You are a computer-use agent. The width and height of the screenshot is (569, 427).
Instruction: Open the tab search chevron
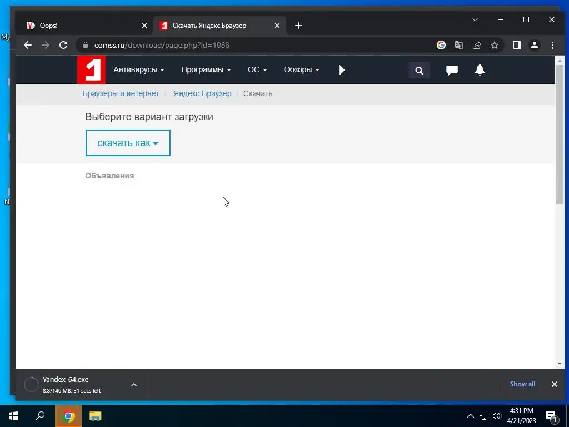click(x=475, y=19)
